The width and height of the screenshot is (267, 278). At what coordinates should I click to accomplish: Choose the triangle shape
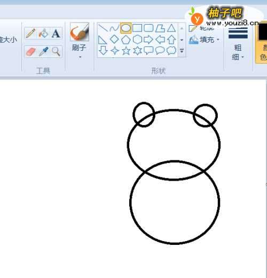(171, 28)
